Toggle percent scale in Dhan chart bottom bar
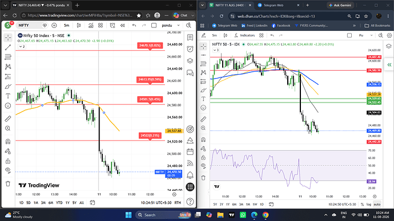This screenshot has width=394, height=221. click(x=362, y=204)
